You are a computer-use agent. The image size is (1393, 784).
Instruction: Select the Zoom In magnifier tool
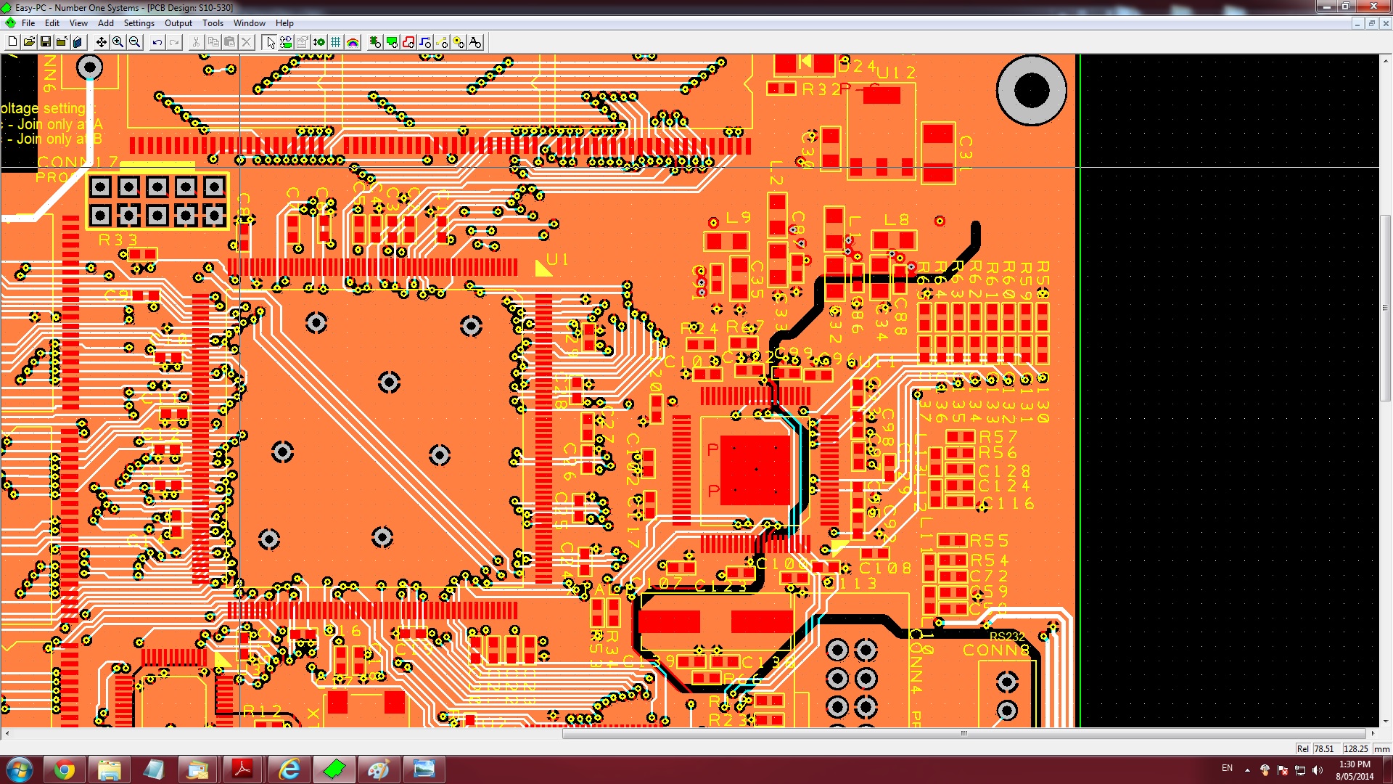coord(118,42)
